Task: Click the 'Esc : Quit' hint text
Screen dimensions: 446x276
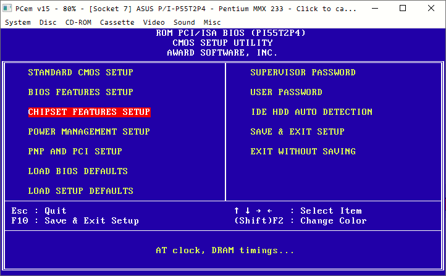Action: pyautogui.click(x=39, y=211)
